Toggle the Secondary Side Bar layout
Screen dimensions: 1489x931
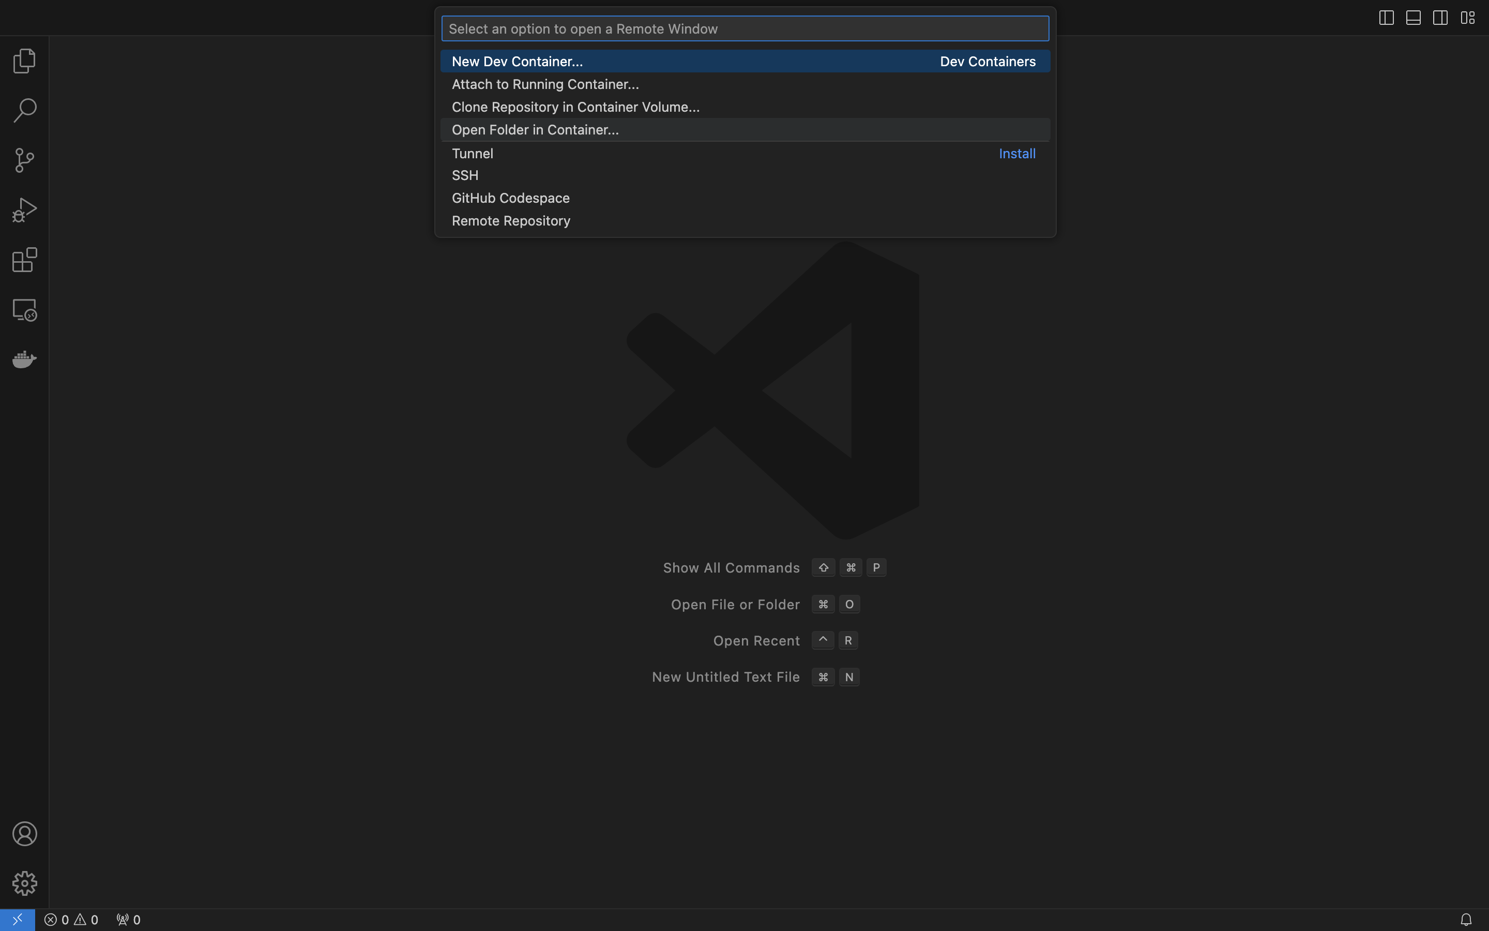click(x=1440, y=18)
